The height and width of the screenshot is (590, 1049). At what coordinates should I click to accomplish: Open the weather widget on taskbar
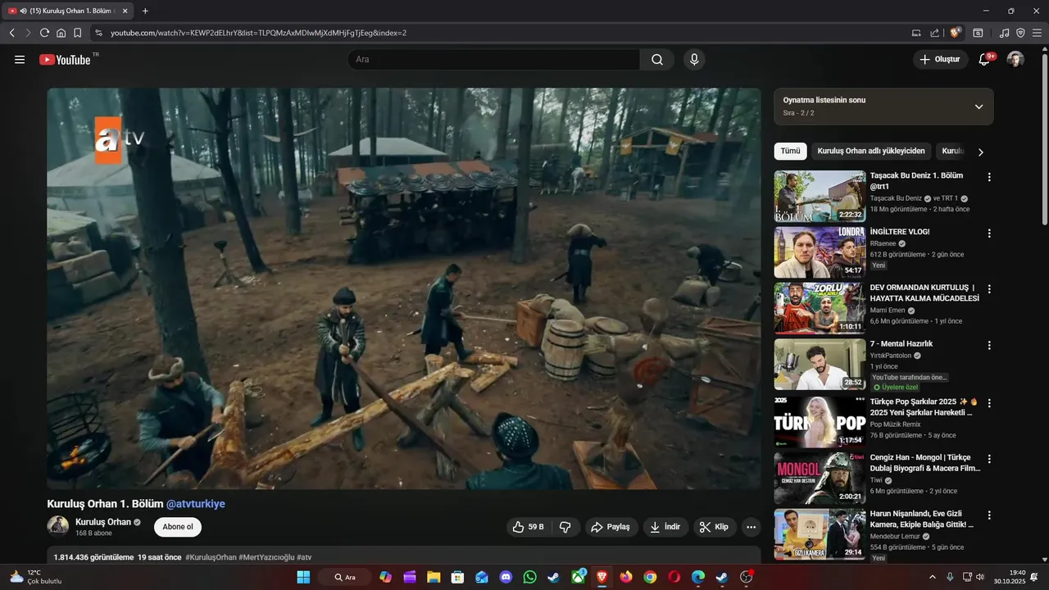point(36,577)
